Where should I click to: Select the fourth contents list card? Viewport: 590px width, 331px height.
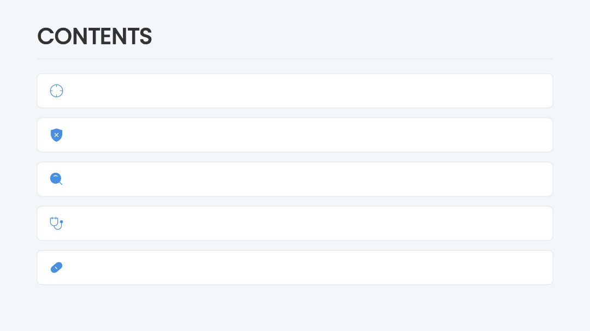295,224
